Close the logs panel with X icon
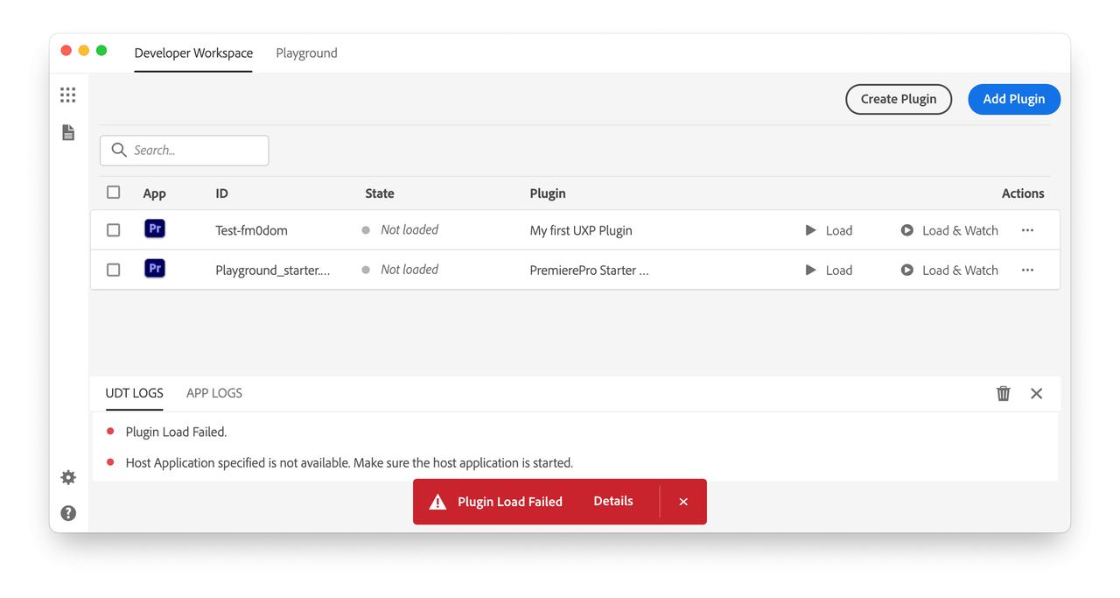Viewport: 1120px width, 598px height. coord(1036,394)
